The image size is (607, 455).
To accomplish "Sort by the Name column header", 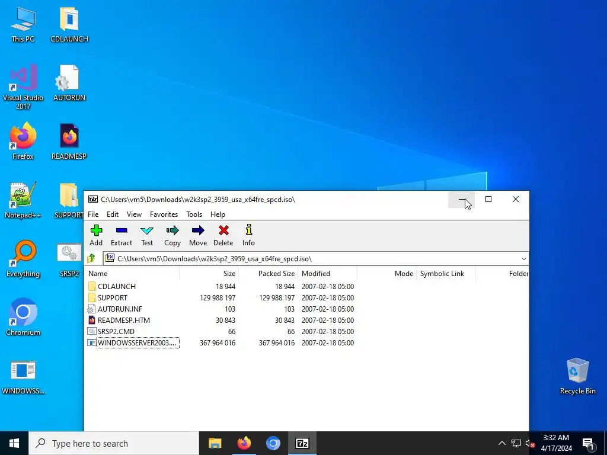I will [132, 274].
